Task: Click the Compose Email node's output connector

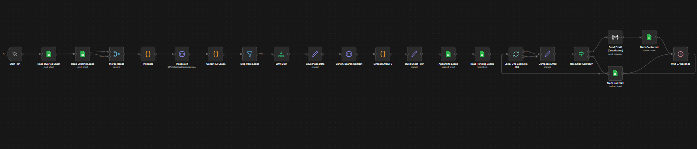Action: [x=555, y=54]
